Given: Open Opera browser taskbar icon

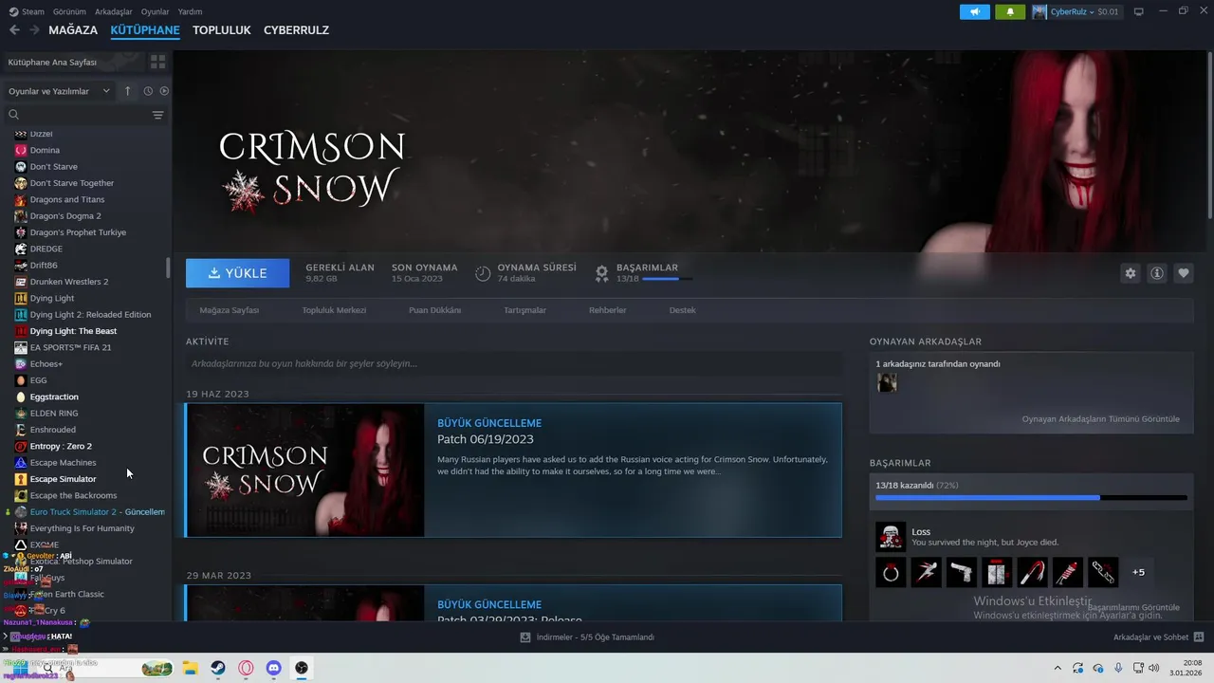Looking at the screenshot, I should tap(246, 668).
